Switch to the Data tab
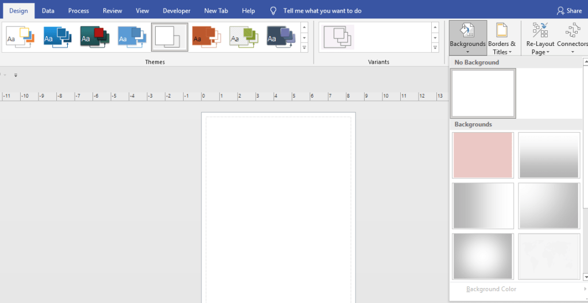The height and width of the screenshot is (303, 588). 48,11
